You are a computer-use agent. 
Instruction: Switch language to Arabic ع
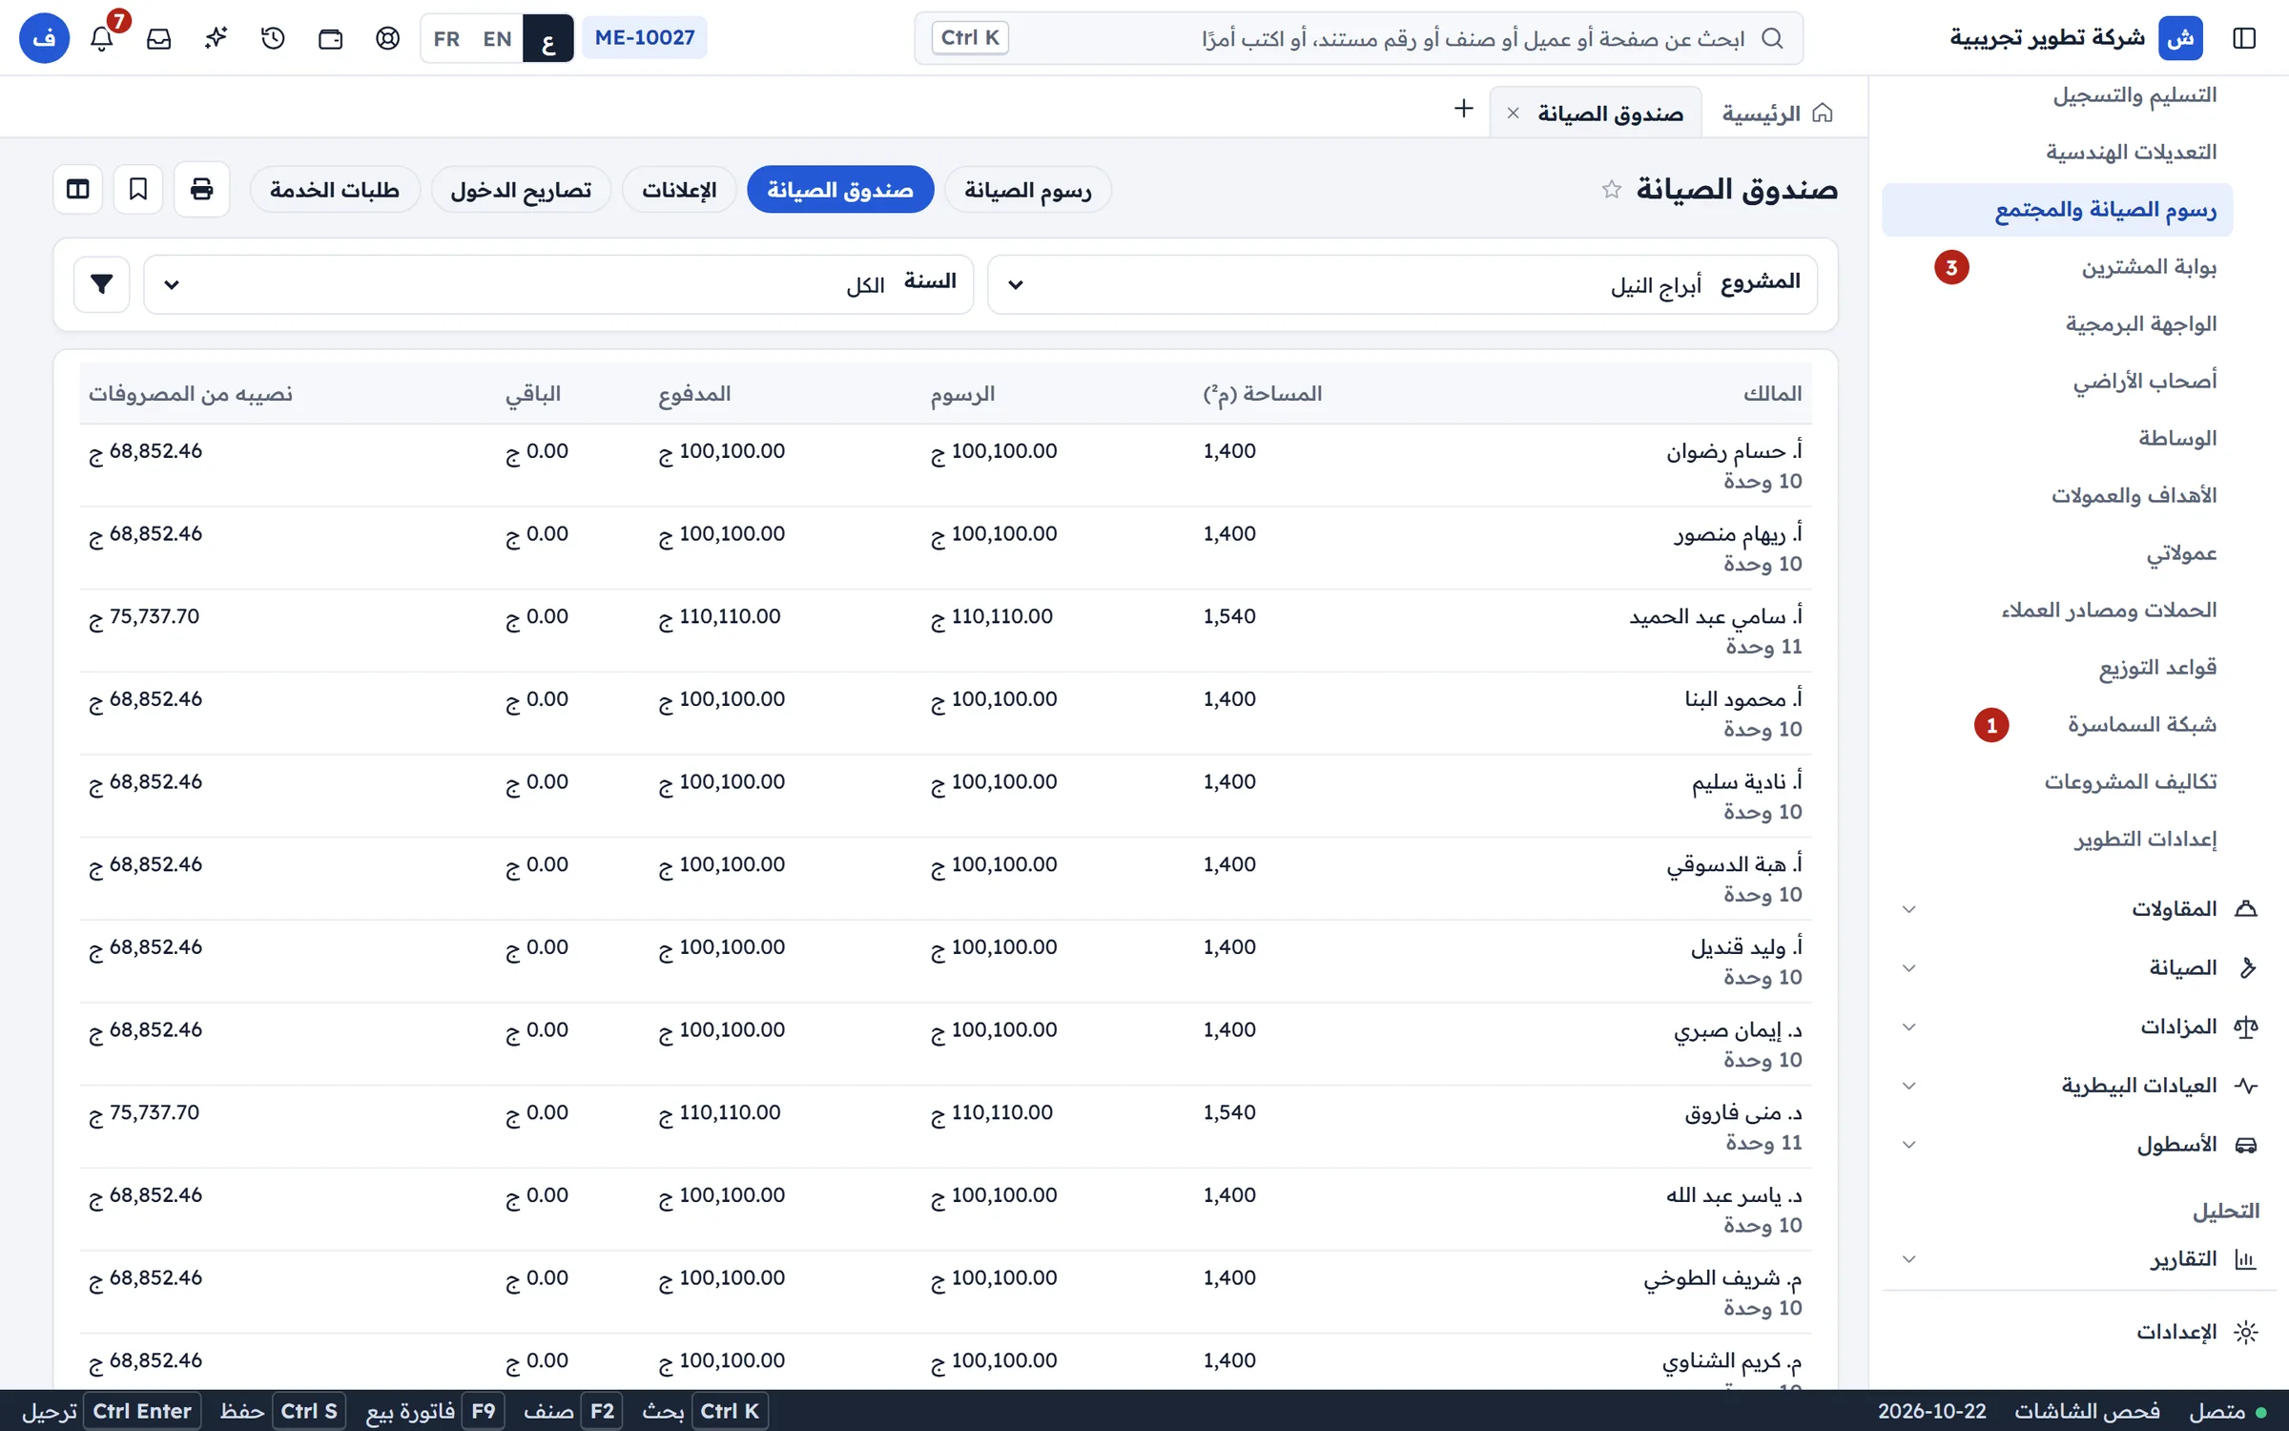(547, 38)
